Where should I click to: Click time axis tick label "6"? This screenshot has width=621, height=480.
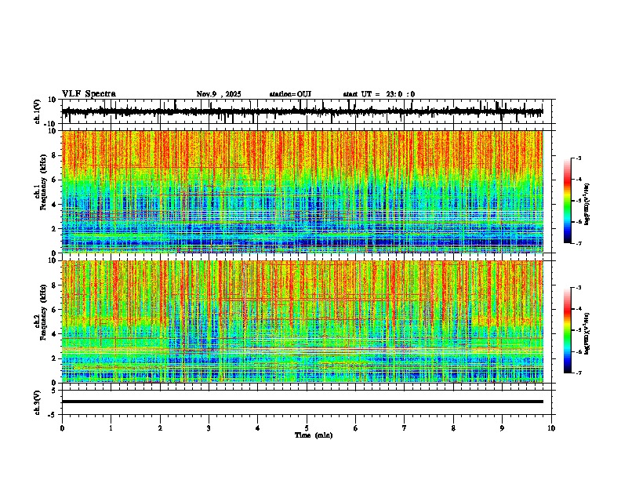pyautogui.click(x=356, y=428)
